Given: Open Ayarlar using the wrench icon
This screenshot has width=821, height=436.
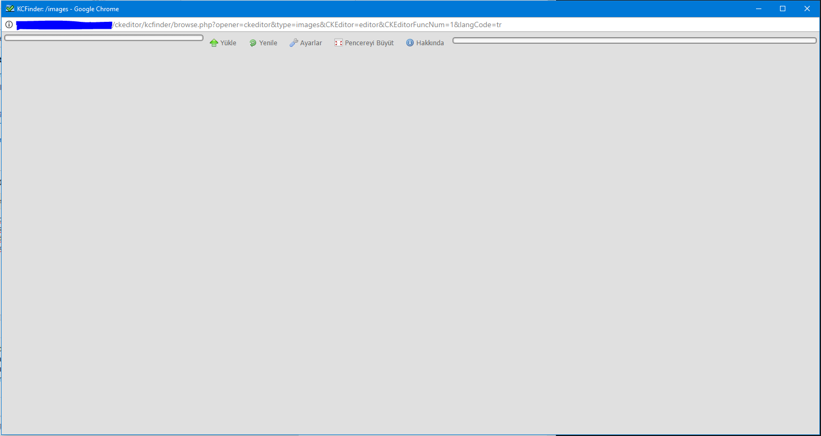Looking at the screenshot, I should click(293, 43).
